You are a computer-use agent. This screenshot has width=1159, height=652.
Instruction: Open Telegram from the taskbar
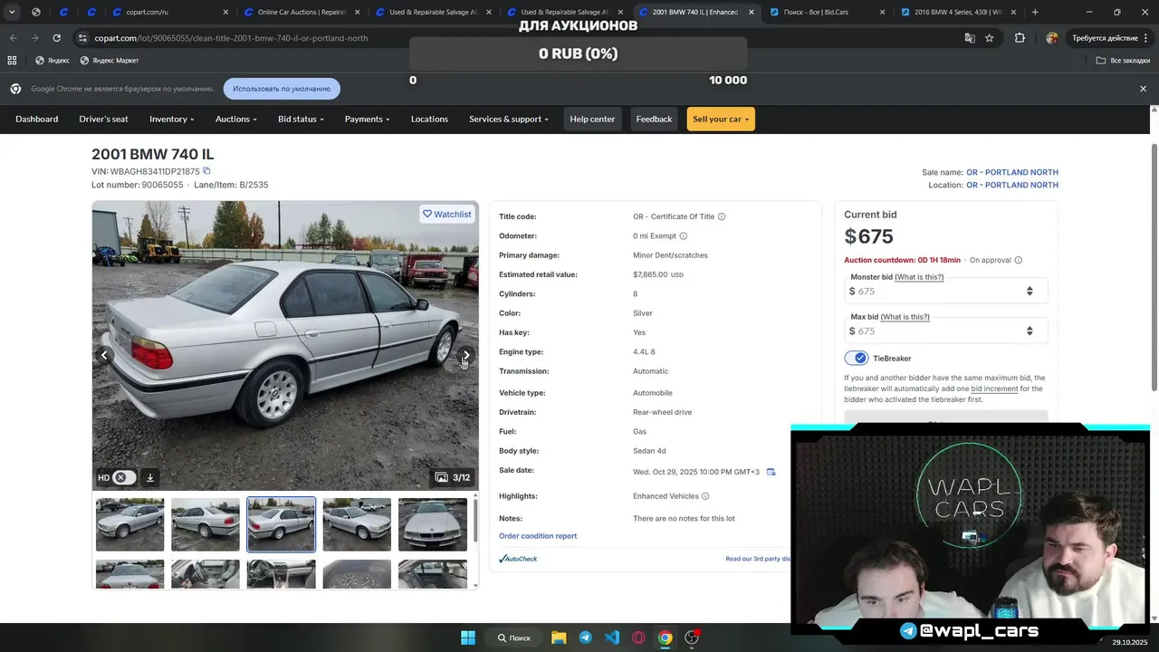click(x=585, y=638)
